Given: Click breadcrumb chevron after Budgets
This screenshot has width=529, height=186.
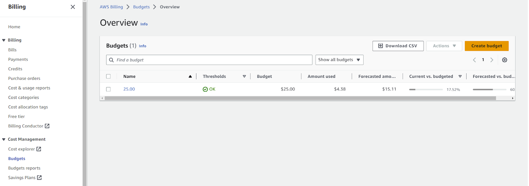Looking at the screenshot, I should click(154, 7).
